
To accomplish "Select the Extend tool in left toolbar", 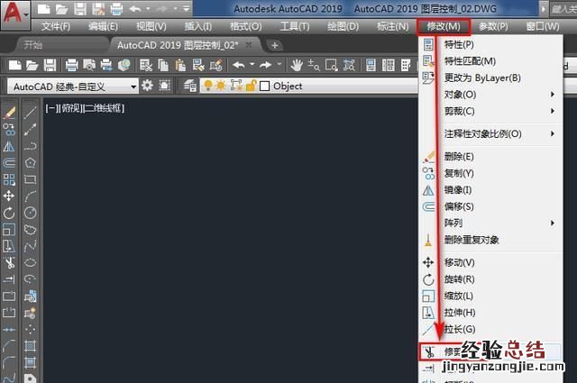I will 9,279.
